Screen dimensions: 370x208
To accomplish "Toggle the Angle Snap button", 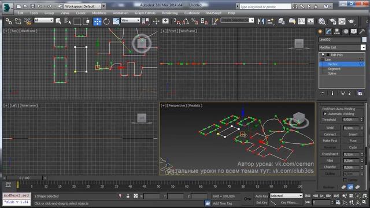I will click(x=186, y=21).
